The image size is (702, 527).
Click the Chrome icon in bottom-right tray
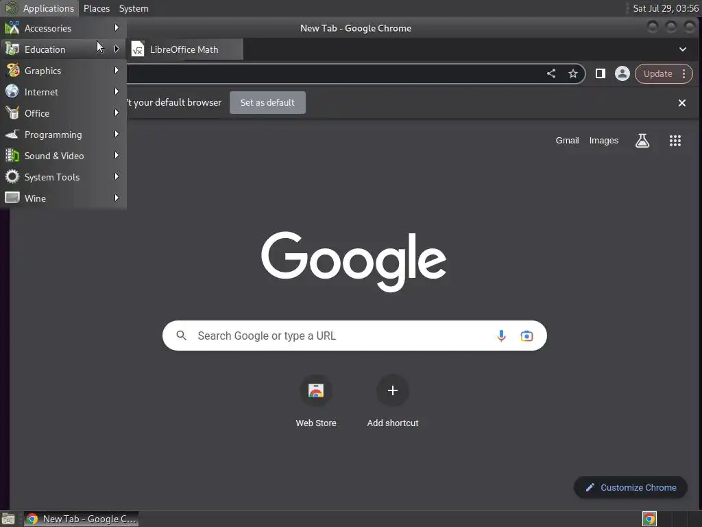click(x=649, y=519)
